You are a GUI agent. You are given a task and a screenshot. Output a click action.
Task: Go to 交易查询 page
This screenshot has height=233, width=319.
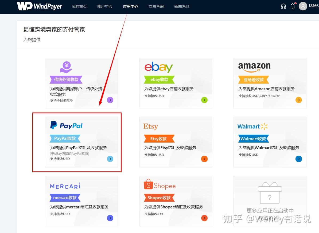[156, 6]
